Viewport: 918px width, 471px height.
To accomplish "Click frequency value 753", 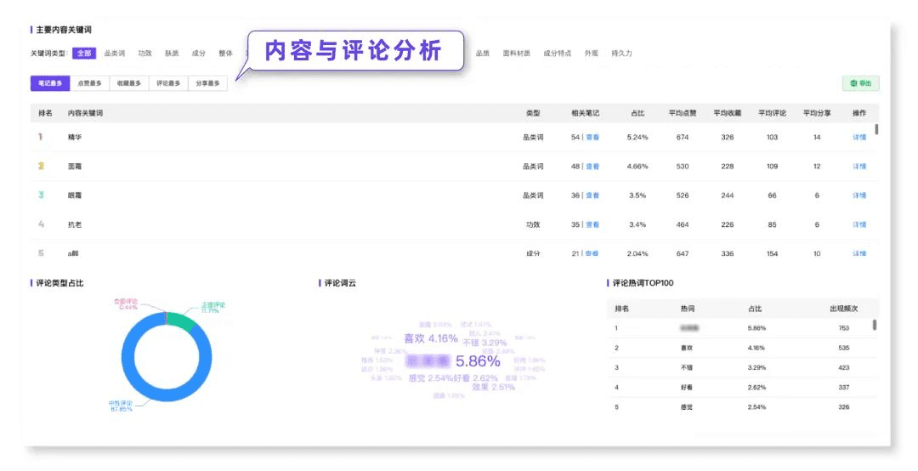I will (x=844, y=328).
